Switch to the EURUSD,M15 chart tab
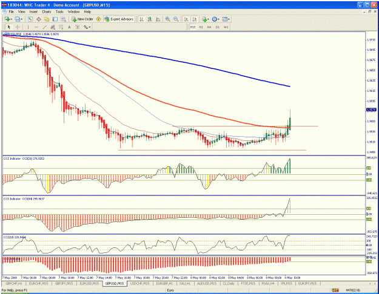The width and height of the screenshot is (379, 294). (89, 284)
